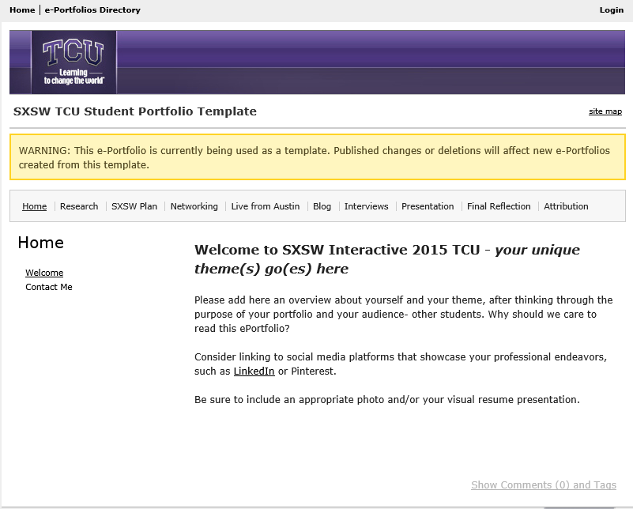Switch to the Research tab
This screenshot has height=509, width=633.
point(79,206)
